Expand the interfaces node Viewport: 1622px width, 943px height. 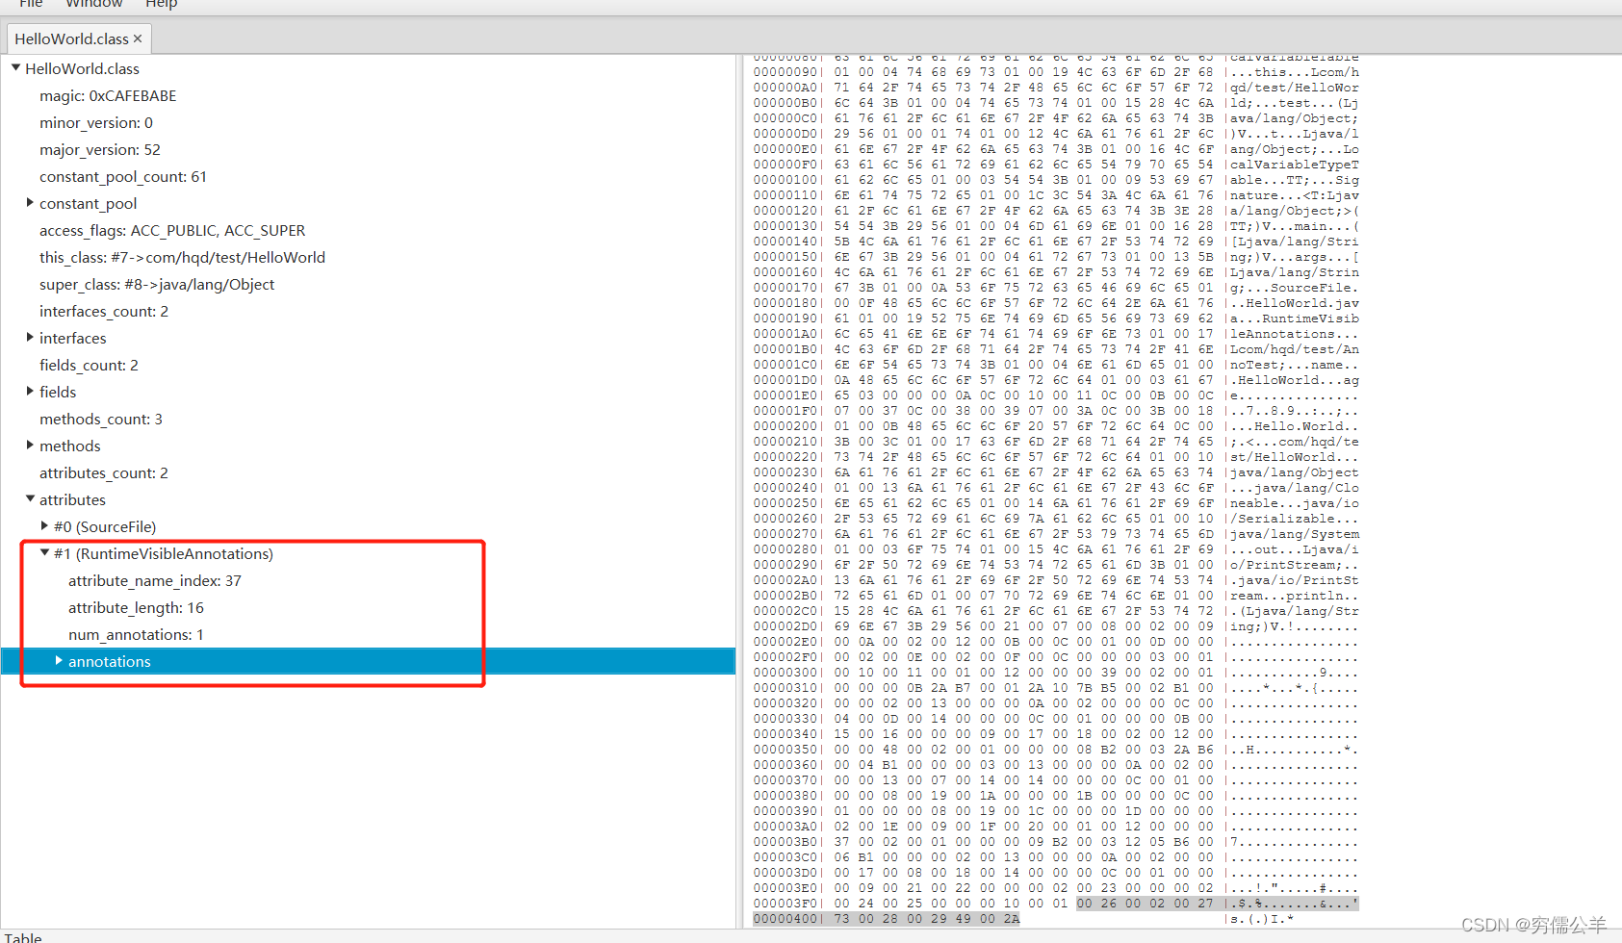click(30, 338)
